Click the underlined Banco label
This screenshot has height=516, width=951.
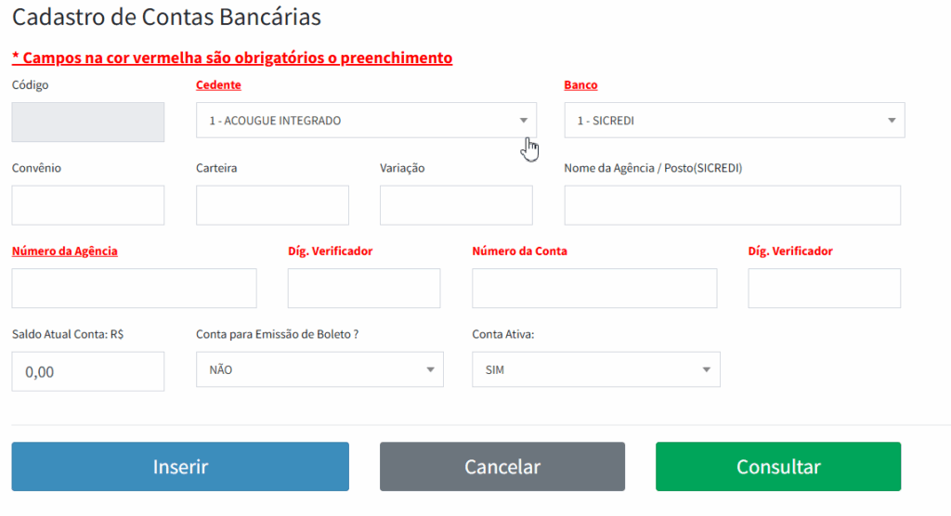point(580,85)
